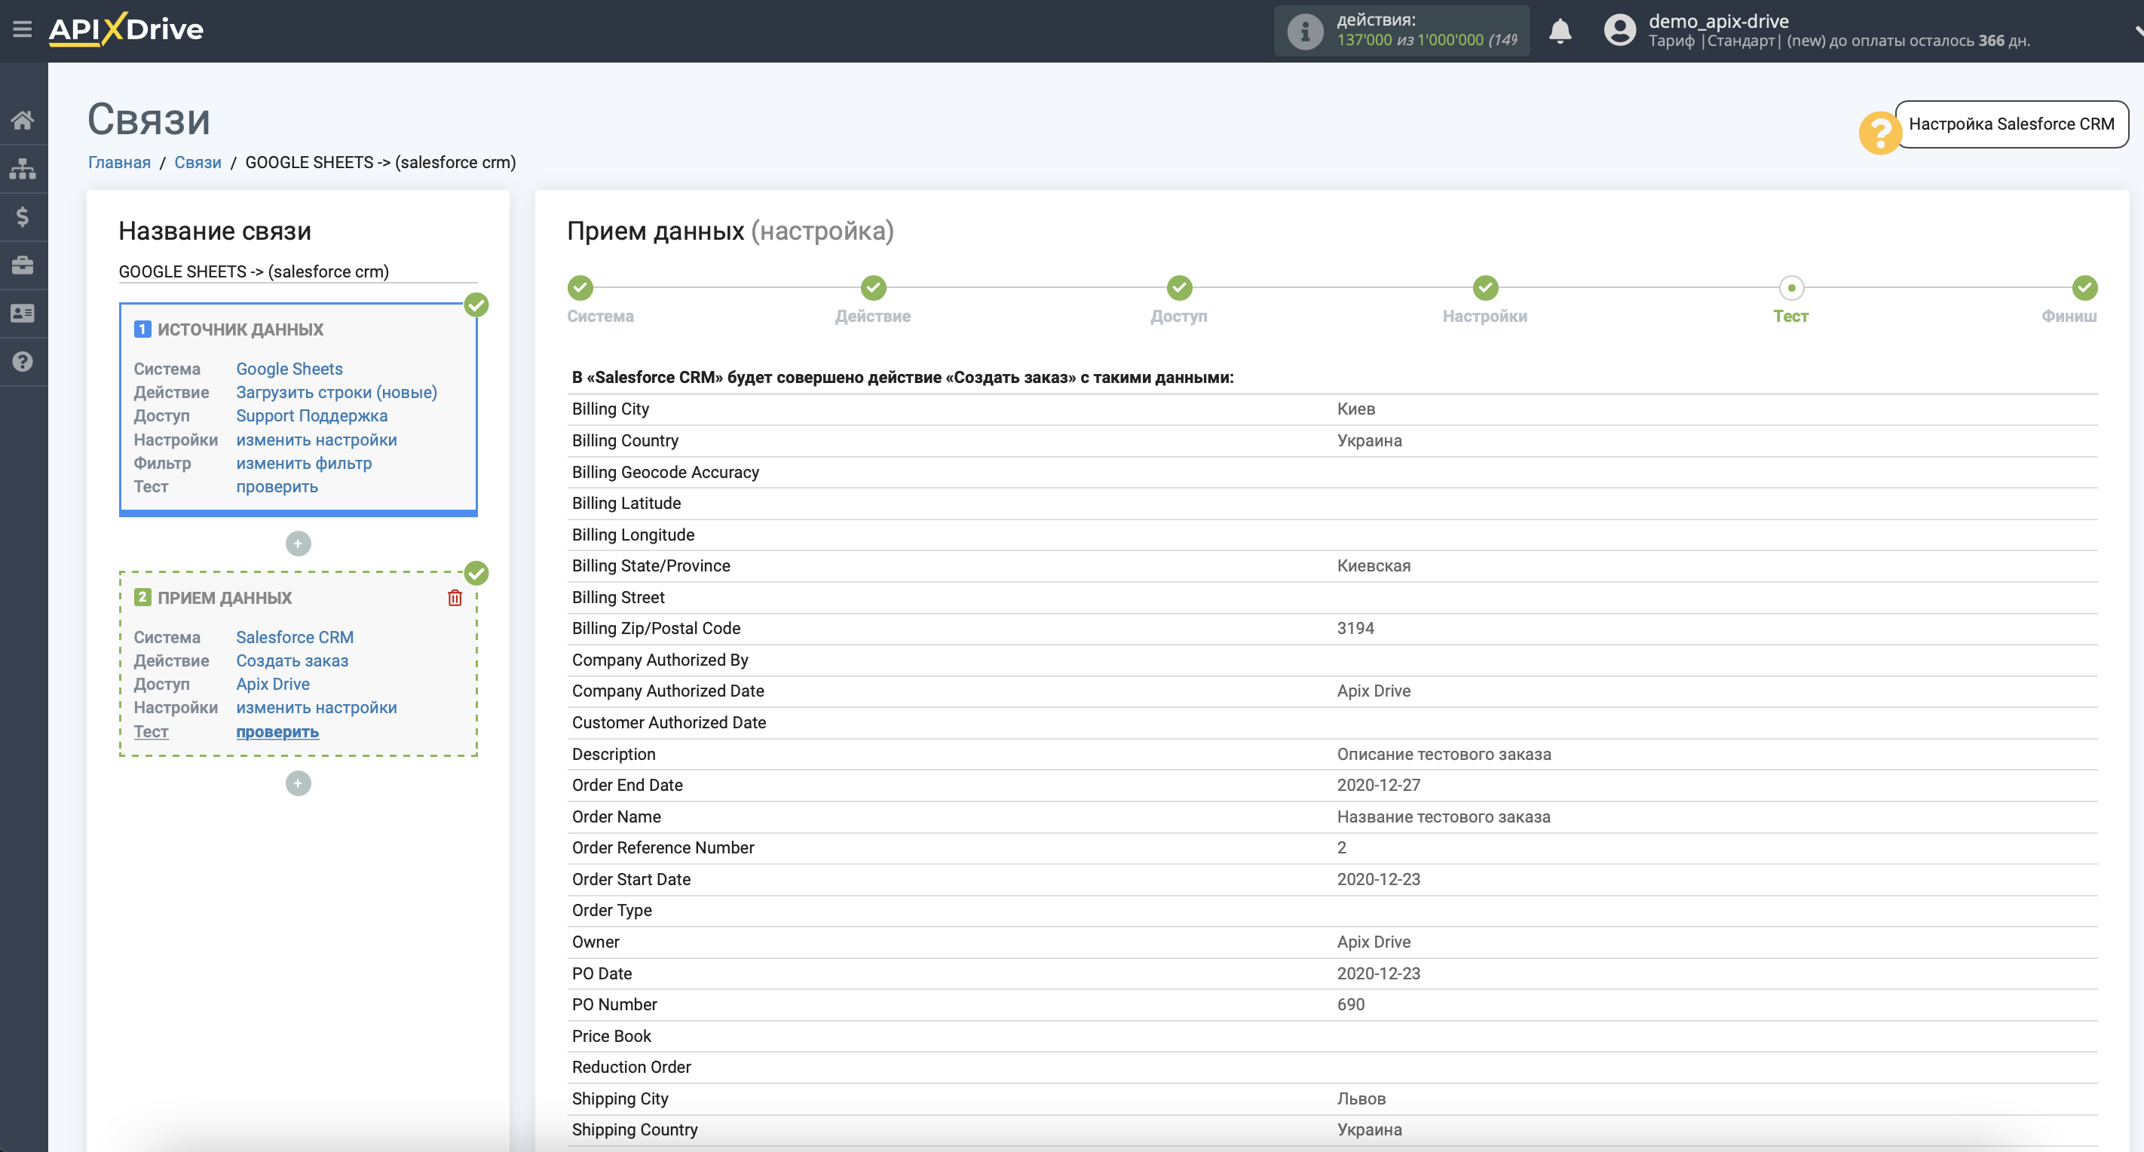Open the briefcase icon in sidebar
The width and height of the screenshot is (2144, 1152).
(23, 265)
